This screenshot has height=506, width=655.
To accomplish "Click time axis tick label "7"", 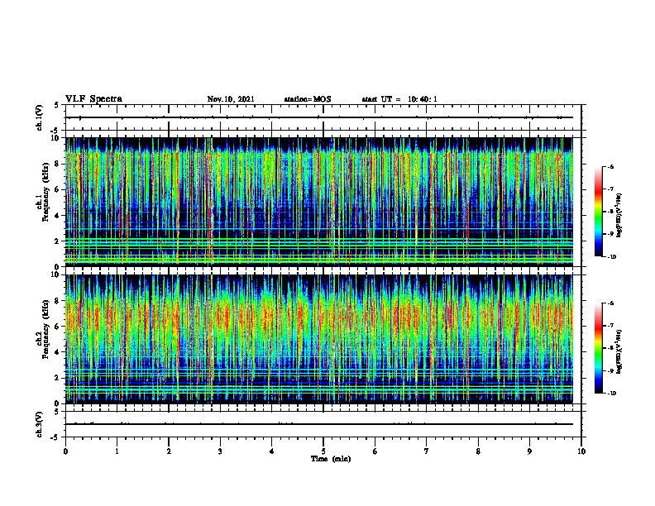I will click(427, 451).
